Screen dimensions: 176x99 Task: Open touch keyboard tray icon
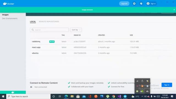pos(158,97)
